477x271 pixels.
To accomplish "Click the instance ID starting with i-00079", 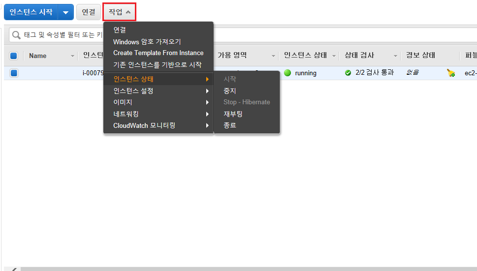I will [93, 73].
